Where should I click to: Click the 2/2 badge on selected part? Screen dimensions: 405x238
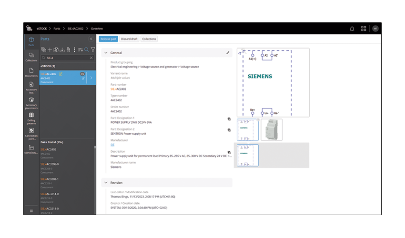82,74
